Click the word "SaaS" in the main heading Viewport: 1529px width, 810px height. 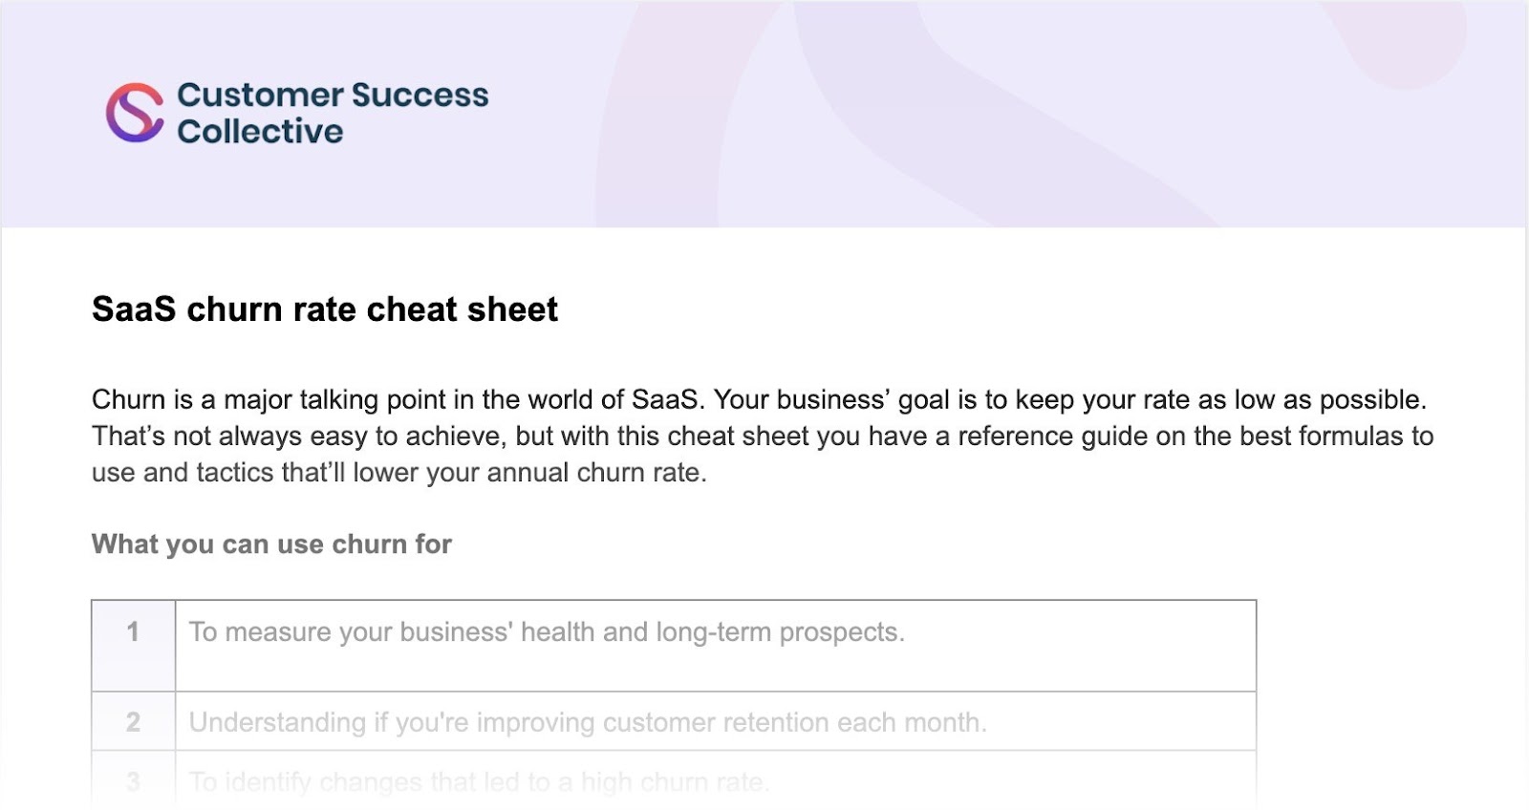click(x=134, y=309)
